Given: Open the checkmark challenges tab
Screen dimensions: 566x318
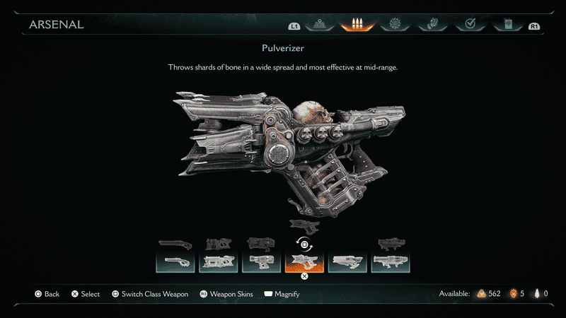Looking at the screenshot, I should tap(470, 24).
